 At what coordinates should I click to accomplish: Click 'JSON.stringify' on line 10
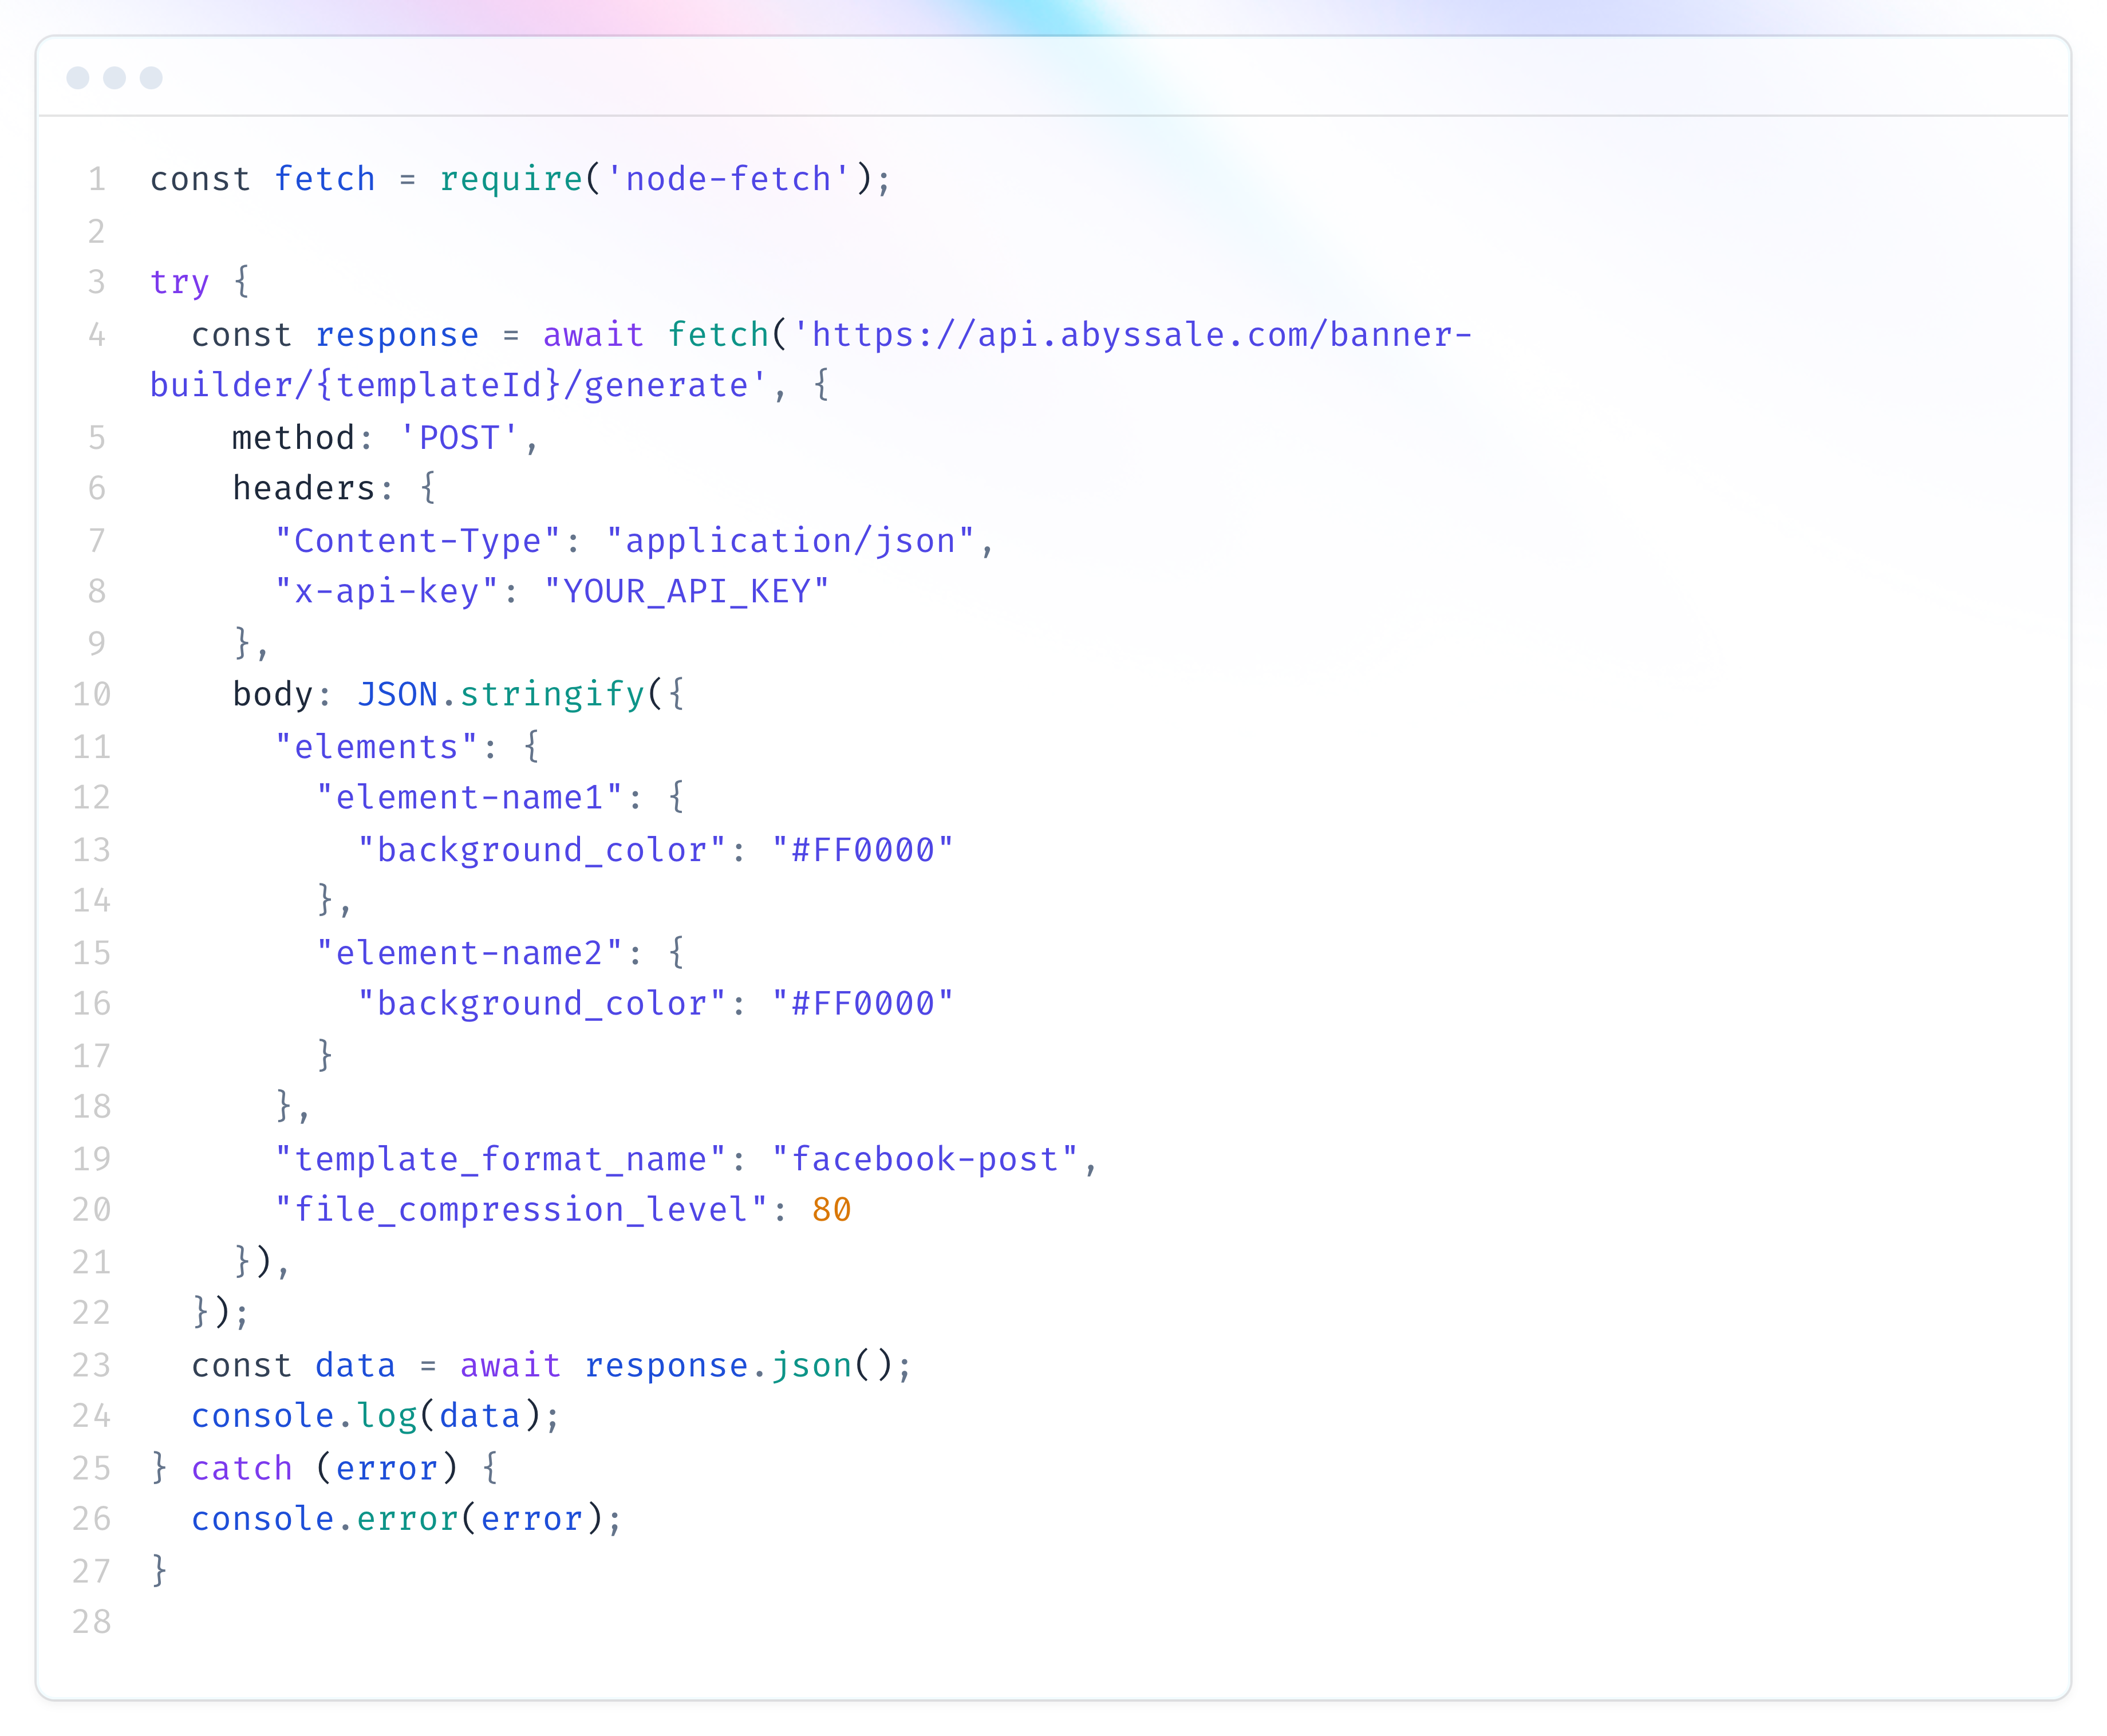tap(501, 695)
